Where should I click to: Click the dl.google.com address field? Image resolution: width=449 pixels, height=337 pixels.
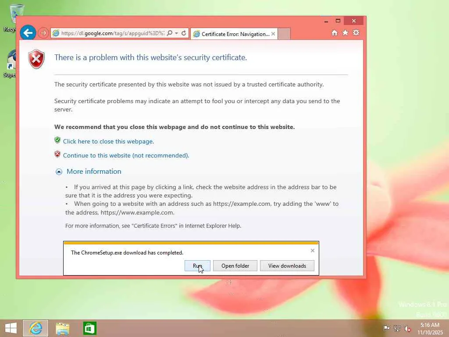pyautogui.click(x=113, y=33)
